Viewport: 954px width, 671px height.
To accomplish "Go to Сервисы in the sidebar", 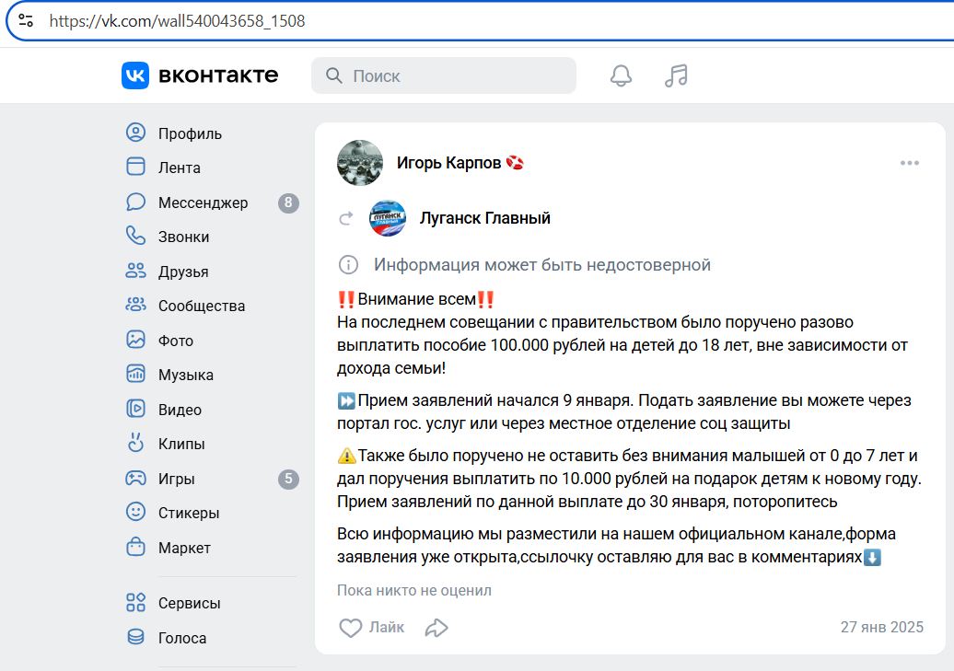I will click(x=188, y=603).
